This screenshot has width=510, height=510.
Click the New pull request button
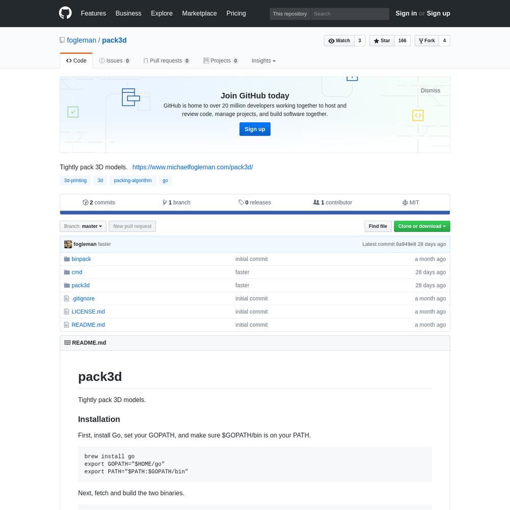[132, 226]
